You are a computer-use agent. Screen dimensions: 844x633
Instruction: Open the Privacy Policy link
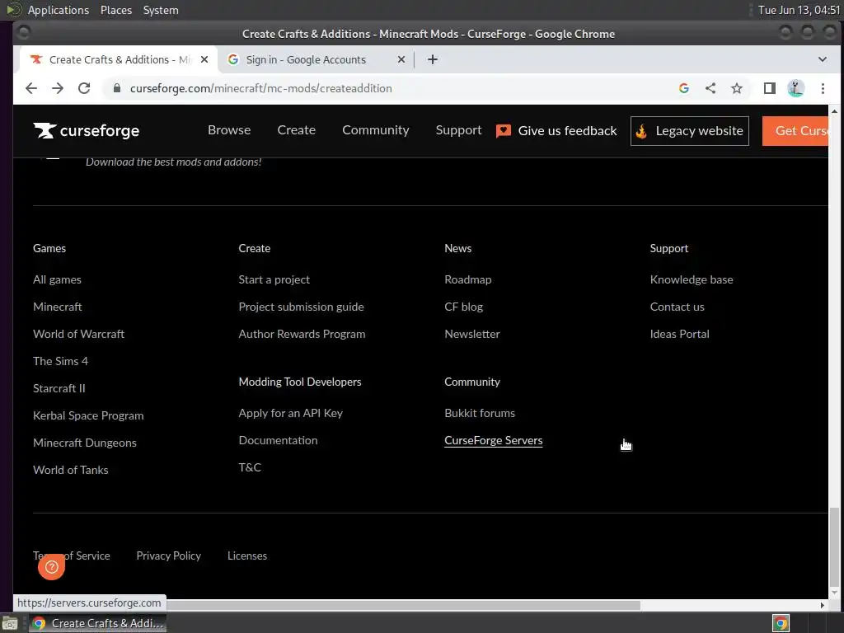pos(168,556)
